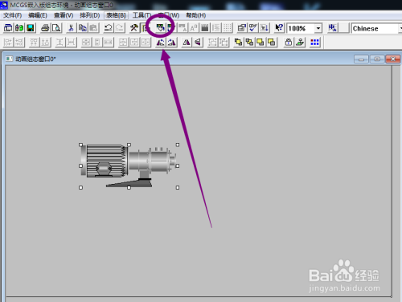The width and height of the screenshot is (402, 302).
Task: Undo the last action
Action: click(109, 27)
